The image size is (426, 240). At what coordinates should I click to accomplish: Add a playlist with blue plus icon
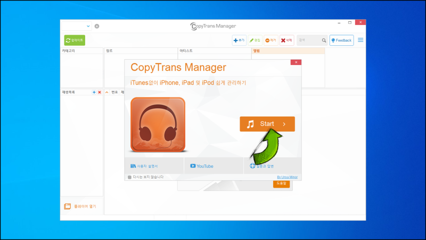tap(94, 92)
